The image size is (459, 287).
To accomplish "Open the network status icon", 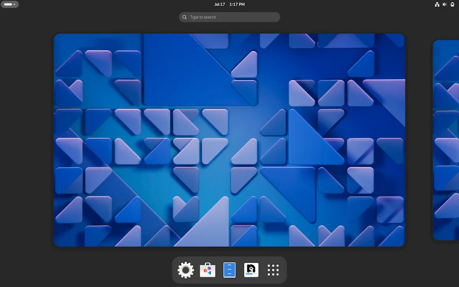I will coord(437,5).
